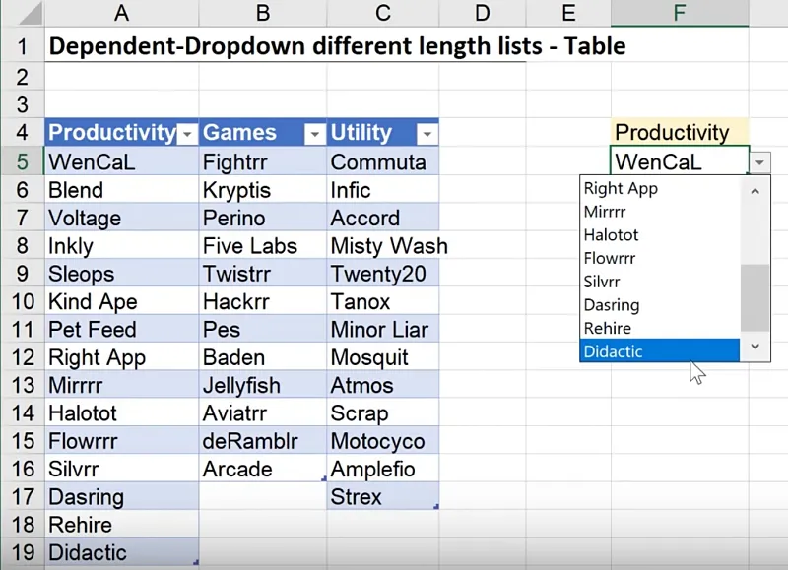Choose Right App in the dropdown list
788x570 pixels.
tap(658, 188)
